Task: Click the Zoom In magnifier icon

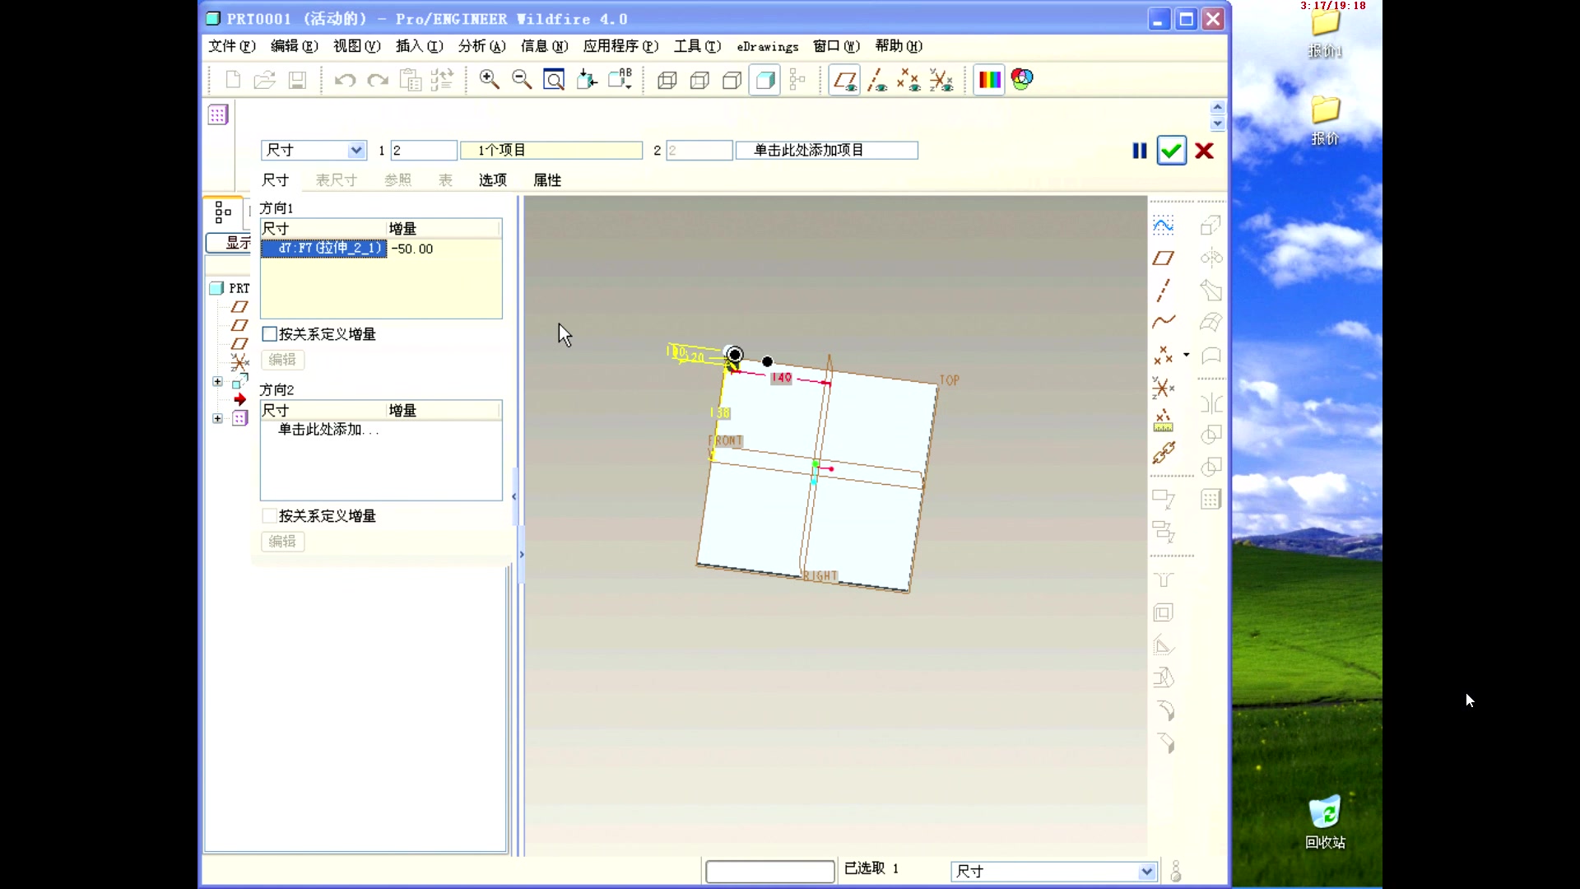Action: coord(489,80)
